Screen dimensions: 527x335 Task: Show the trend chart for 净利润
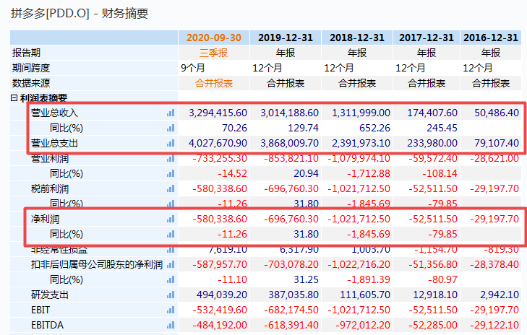pos(171,219)
